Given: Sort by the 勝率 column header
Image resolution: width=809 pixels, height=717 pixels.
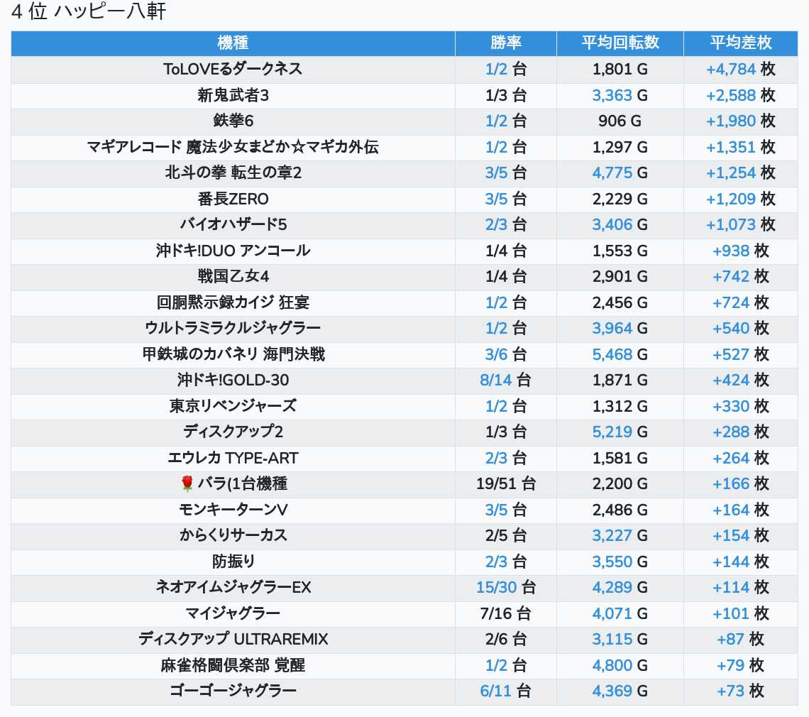Looking at the screenshot, I should [505, 43].
